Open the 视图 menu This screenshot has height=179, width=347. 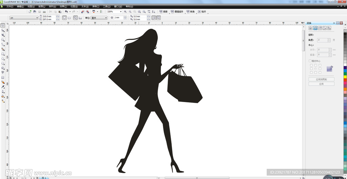pos(31,6)
